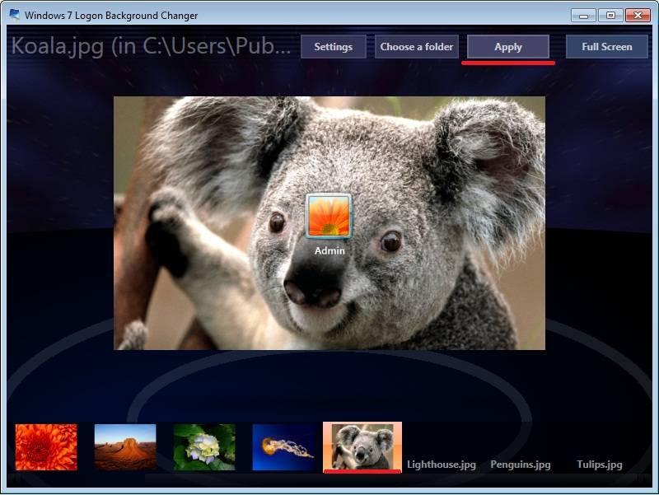Select the Chrysanthemum flower thumbnail
Image resolution: width=659 pixels, height=495 pixels.
[x=46, y=447]
